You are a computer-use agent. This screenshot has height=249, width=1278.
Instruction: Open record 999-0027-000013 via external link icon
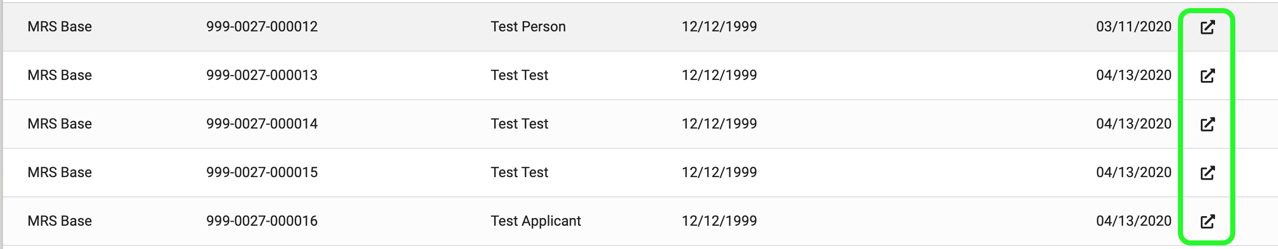[1207, 75]
